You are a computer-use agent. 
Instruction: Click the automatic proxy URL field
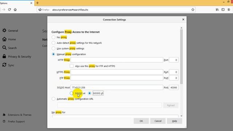(110, 105)
